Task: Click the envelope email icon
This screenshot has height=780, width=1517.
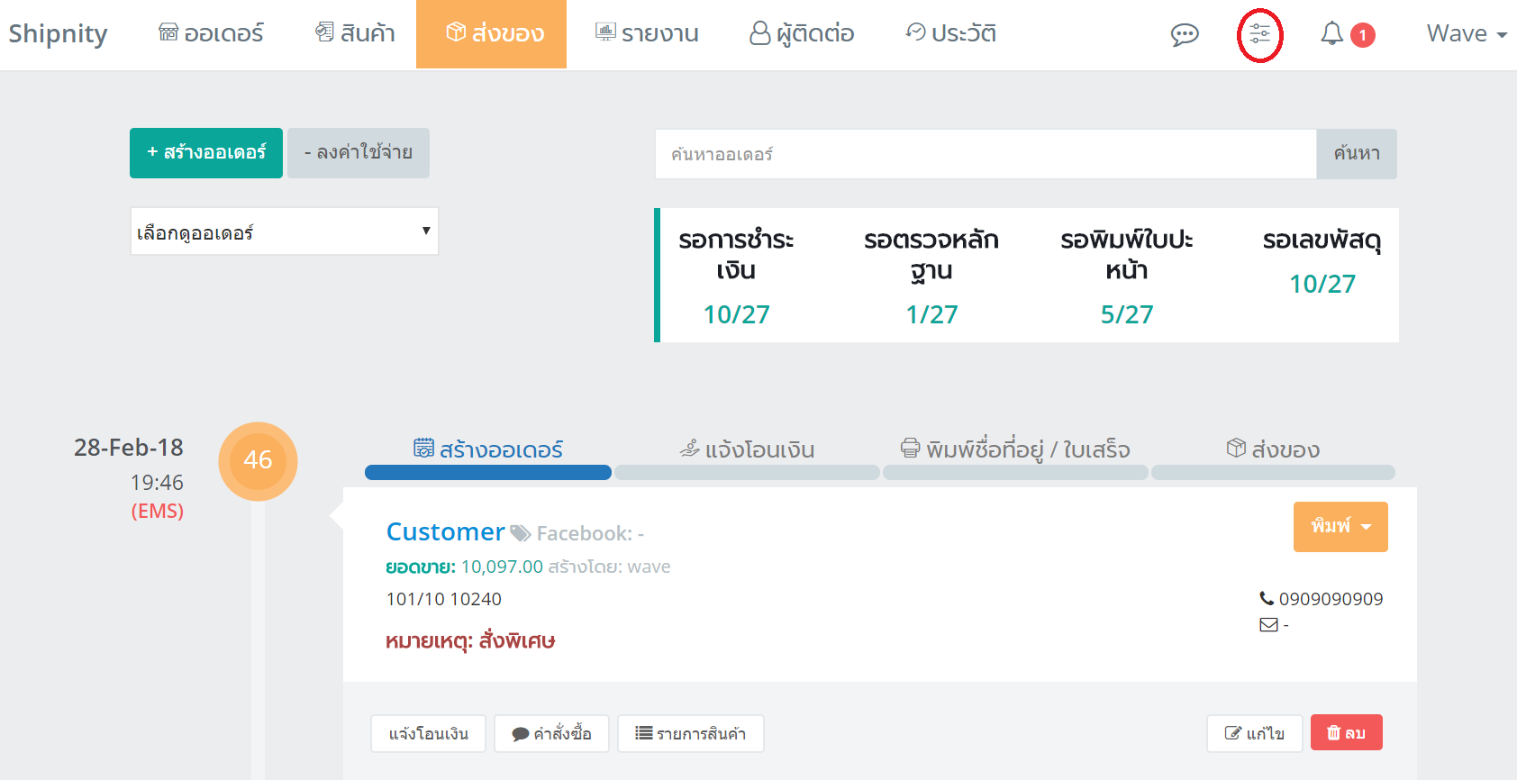Action: coord(1268,625)
